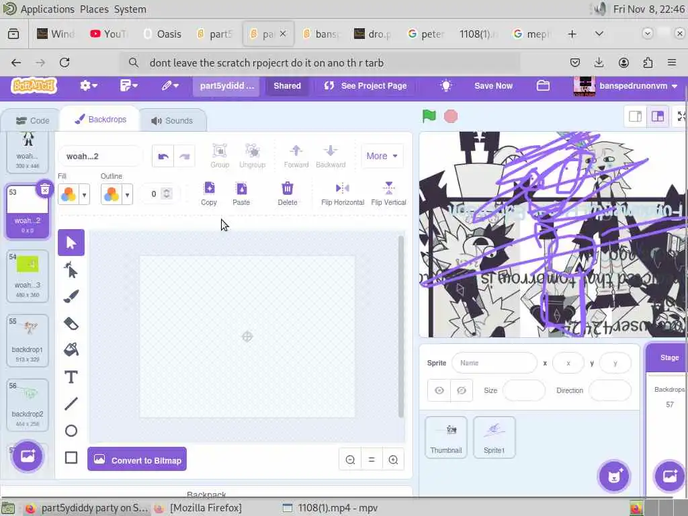Select the Sprite1 sprite
Viewport: 688px width, 516px height.
[x=494, y=437]
